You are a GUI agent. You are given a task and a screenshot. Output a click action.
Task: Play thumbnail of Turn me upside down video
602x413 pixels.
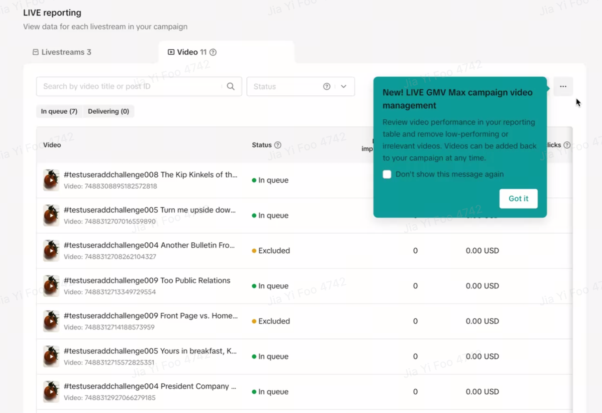coord(51,215)
